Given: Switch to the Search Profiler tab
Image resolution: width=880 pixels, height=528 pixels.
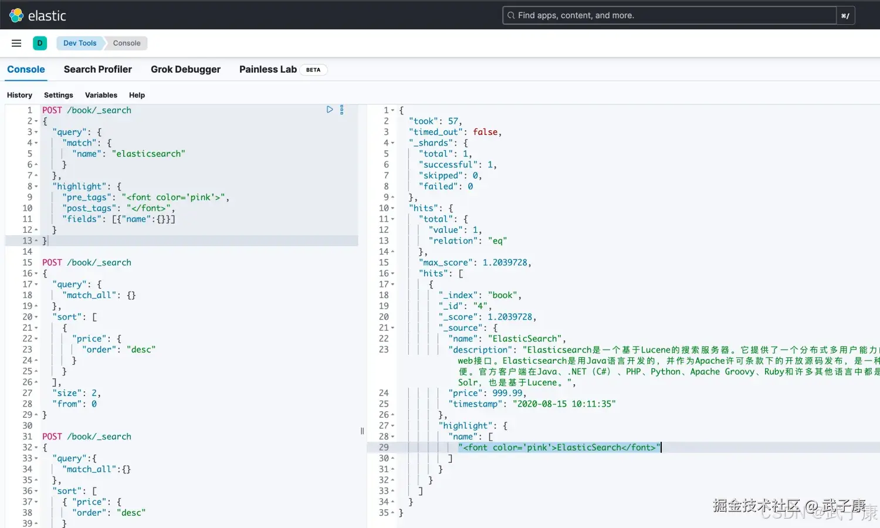Looking at the screenshot, I should point(97,69).
